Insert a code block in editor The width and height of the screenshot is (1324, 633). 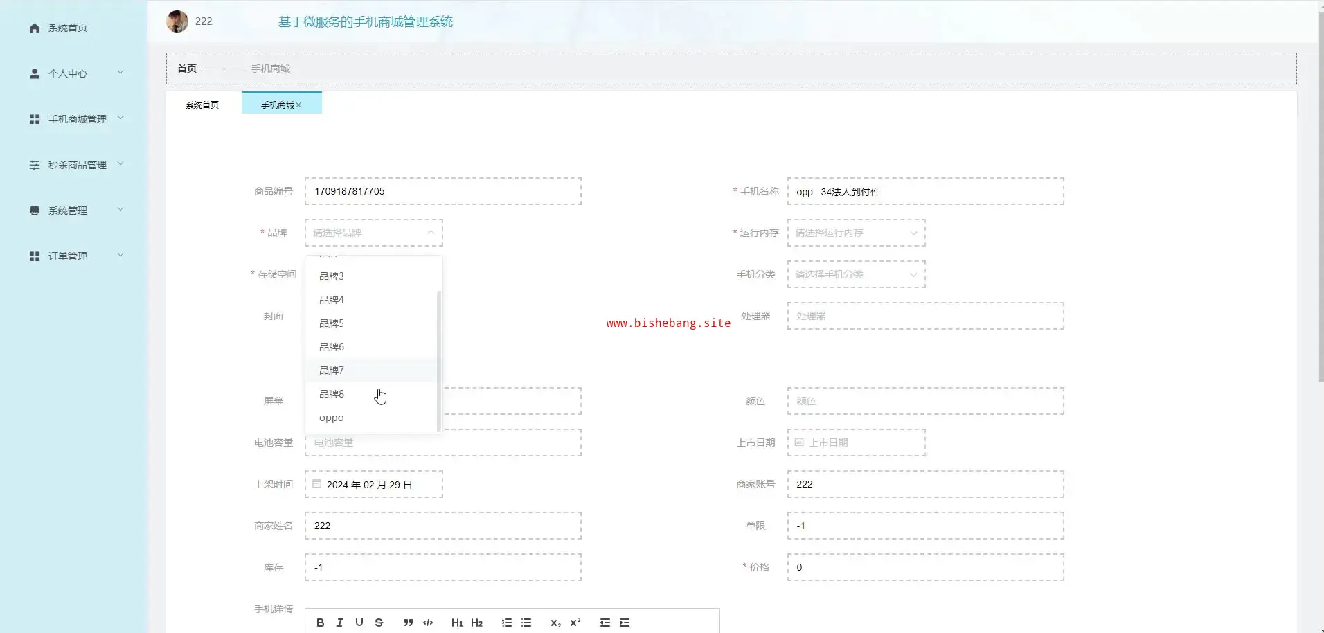pyautogui.click(x=428, y=623)
